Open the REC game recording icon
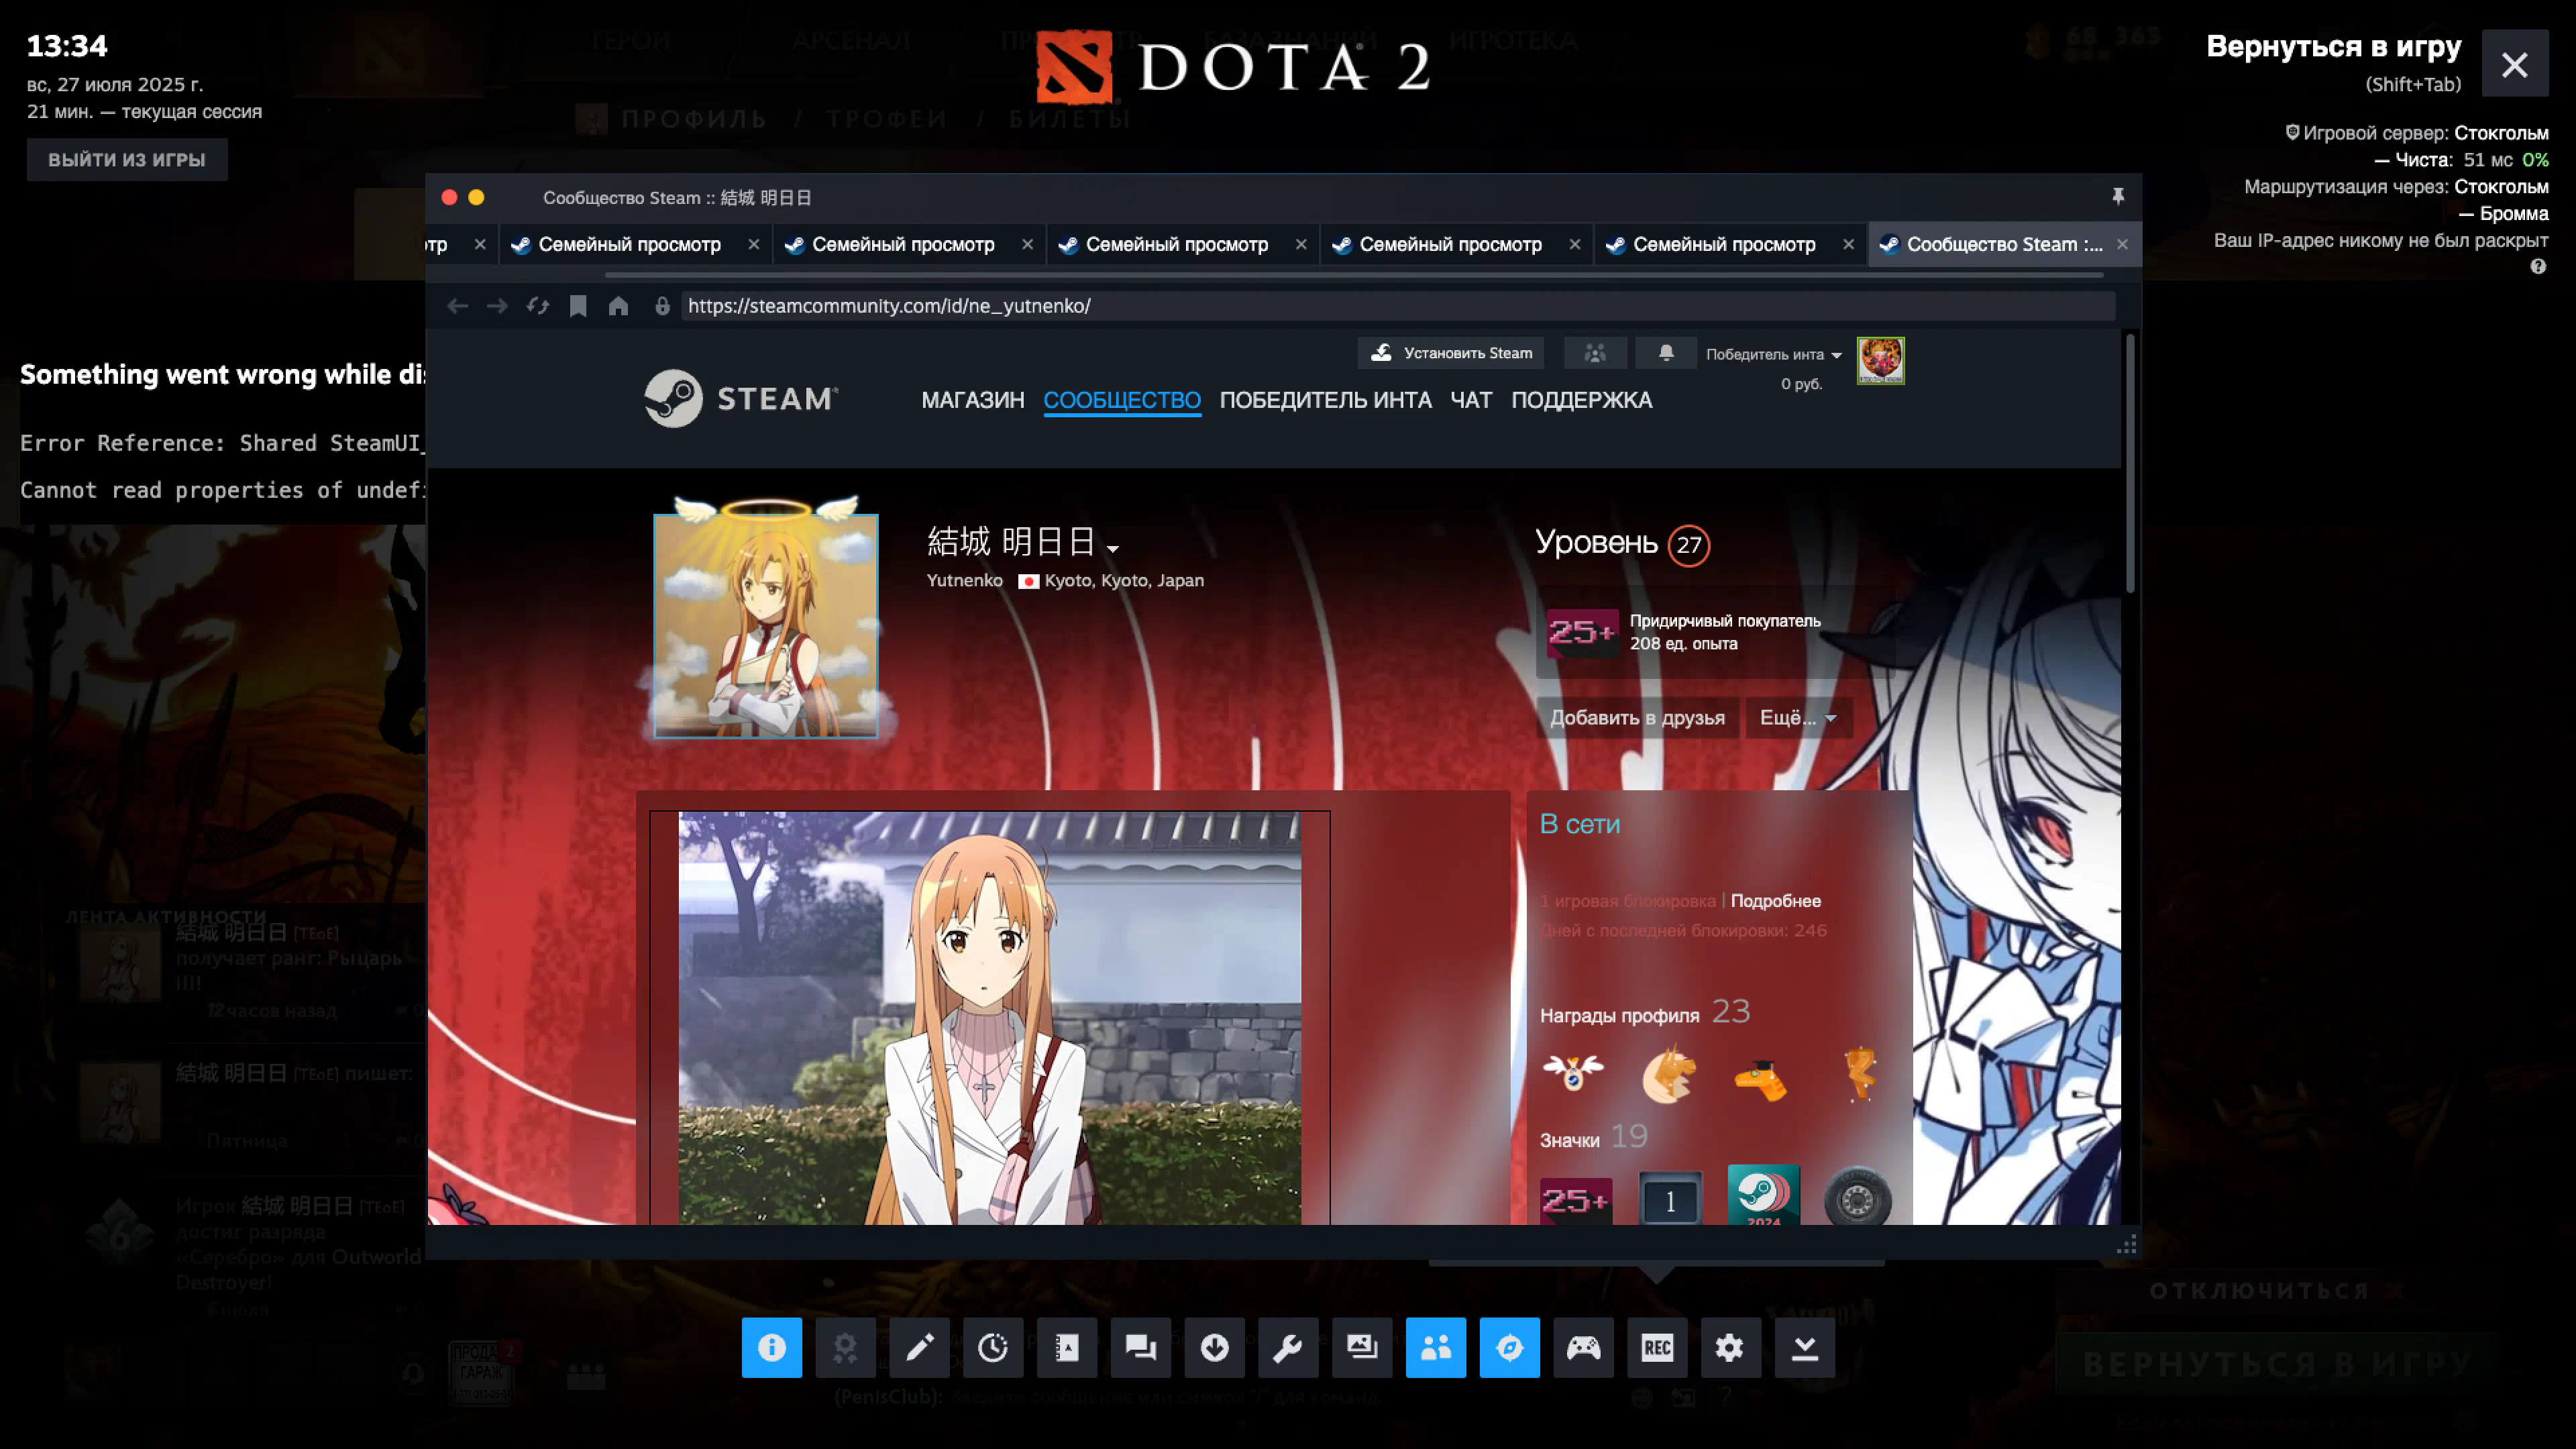This screenshot has height=1449, width=2576. 1657,1347
